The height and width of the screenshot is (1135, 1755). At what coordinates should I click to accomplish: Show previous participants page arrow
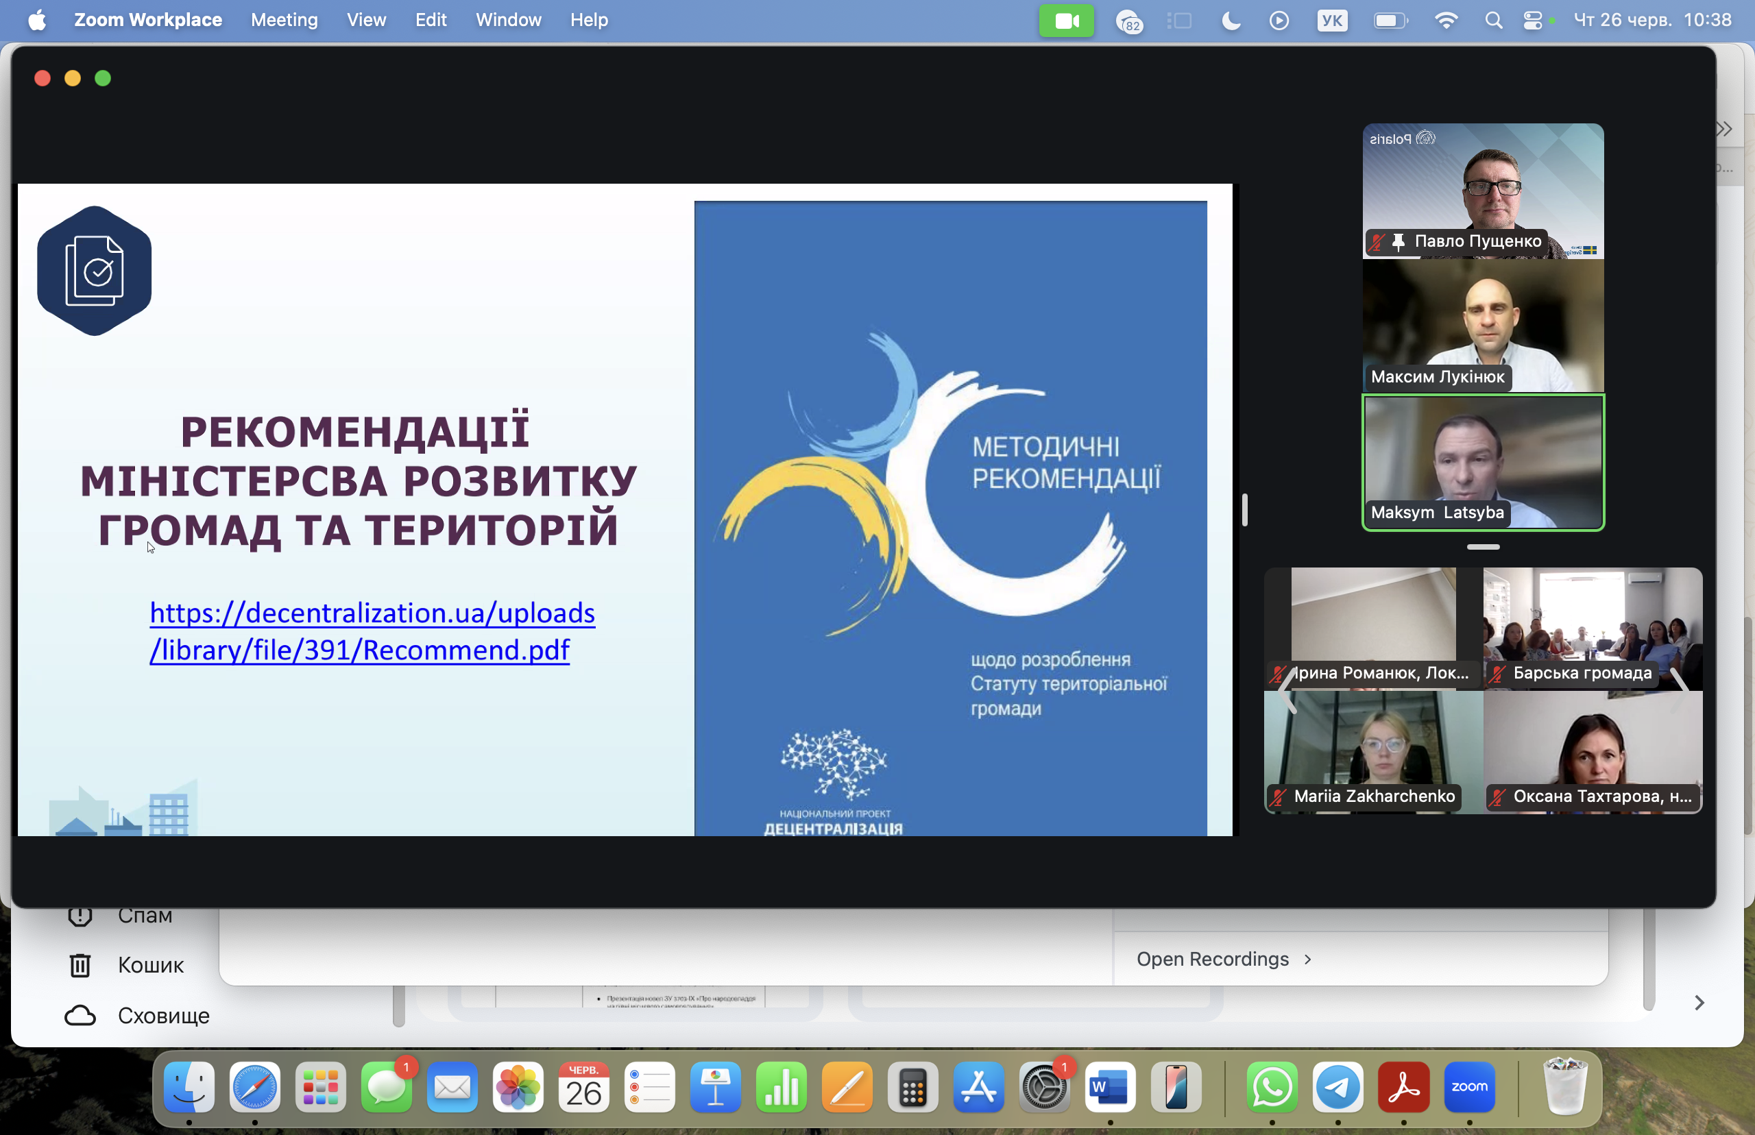[x=1286, y=692]
